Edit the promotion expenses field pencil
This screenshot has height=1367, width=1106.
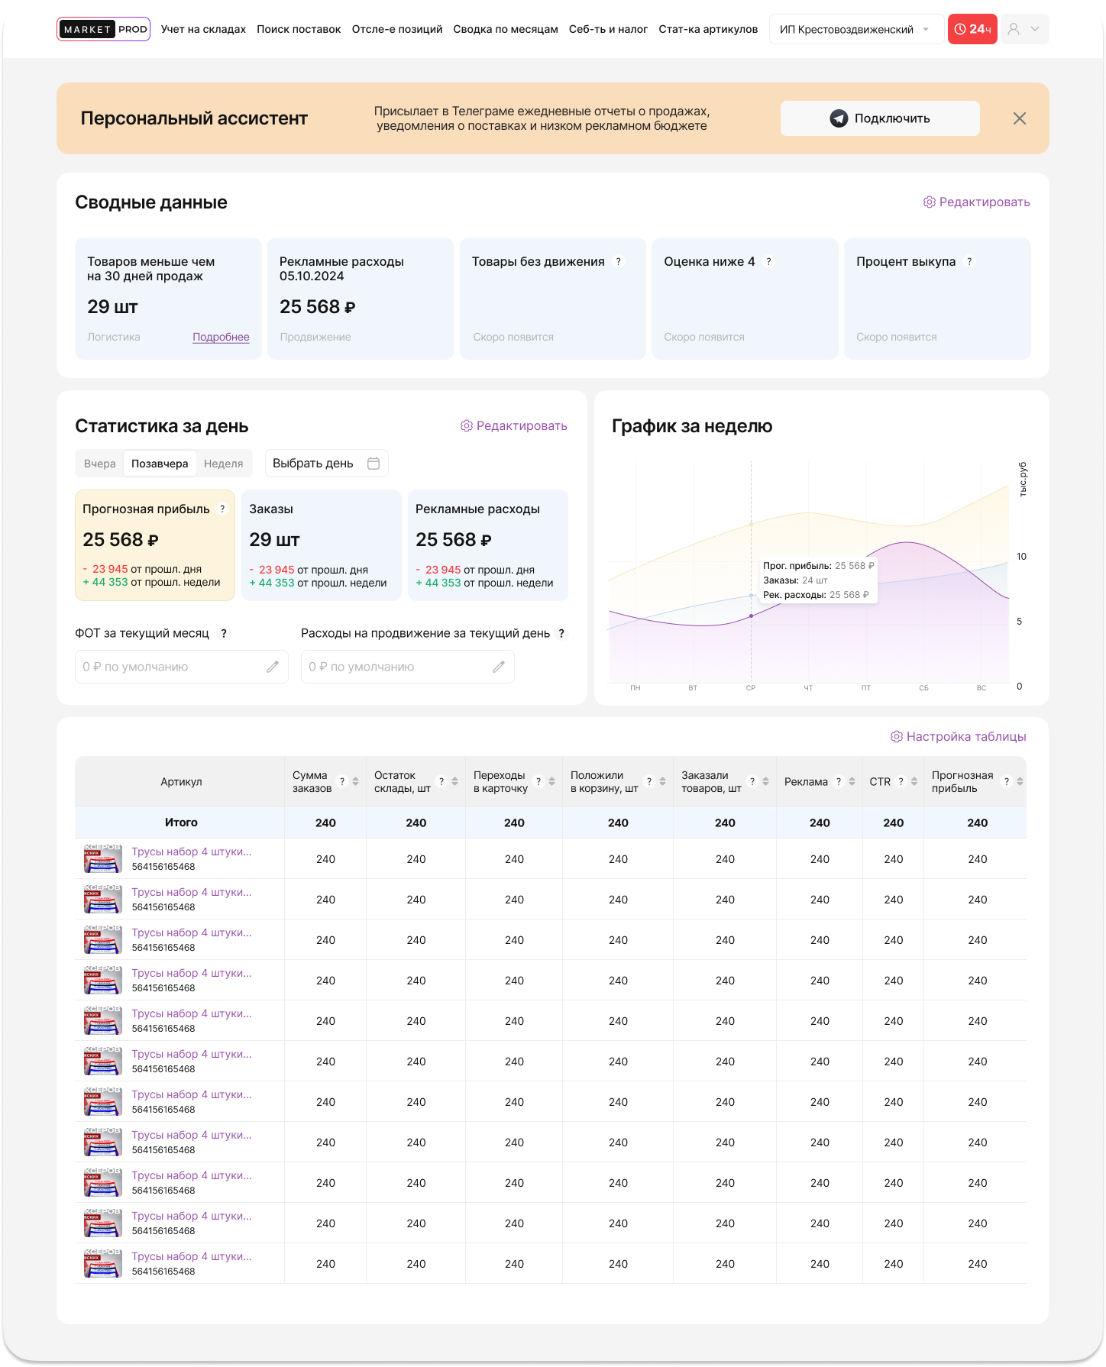coord(498,667)
